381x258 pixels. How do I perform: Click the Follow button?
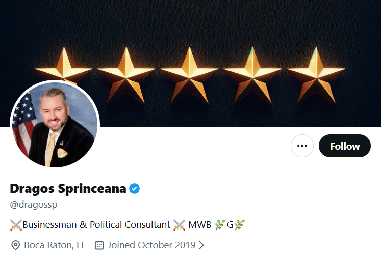[344, 146]
